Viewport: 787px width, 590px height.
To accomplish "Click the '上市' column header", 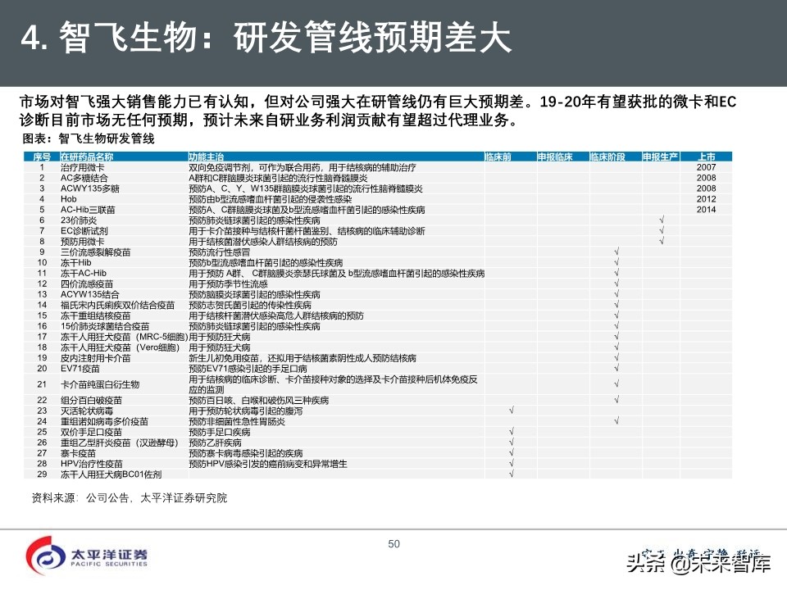I will (x=706, y=157).
